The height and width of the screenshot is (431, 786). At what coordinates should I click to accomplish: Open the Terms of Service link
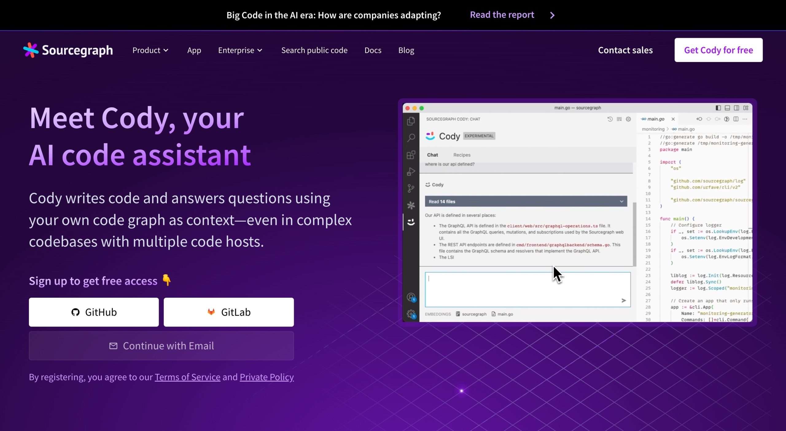coord(188,377)
